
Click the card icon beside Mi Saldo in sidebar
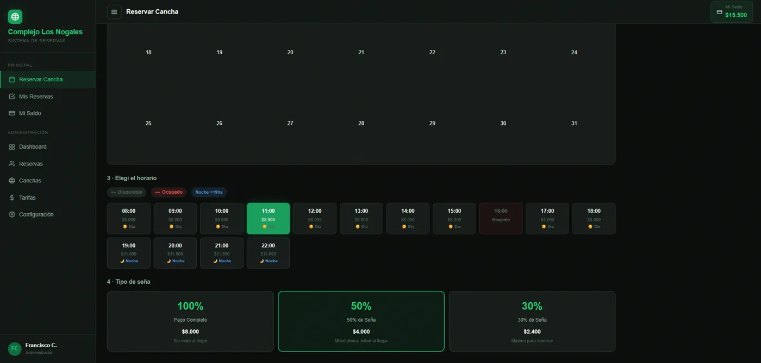[12, 113]
